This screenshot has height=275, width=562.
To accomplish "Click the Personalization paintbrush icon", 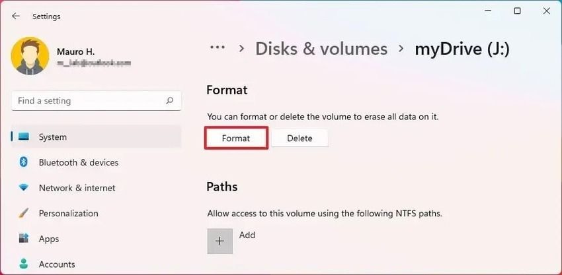I will [24, 214].
